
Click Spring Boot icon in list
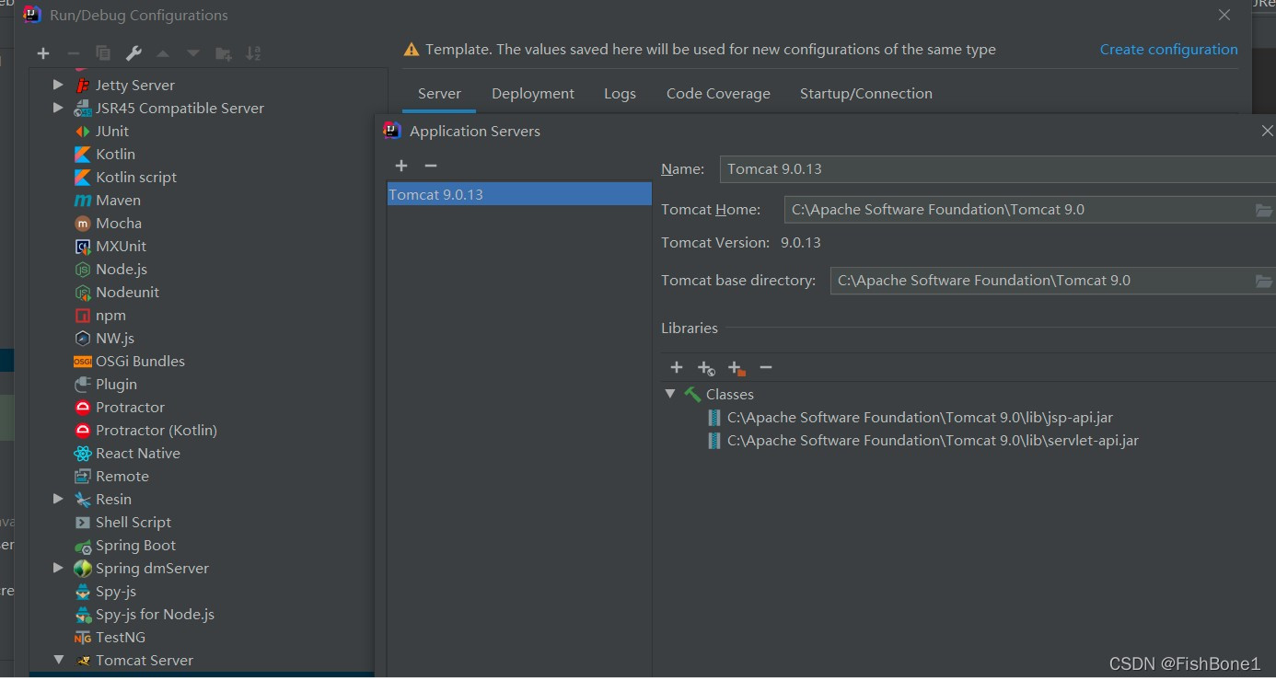tap(83, 545)
